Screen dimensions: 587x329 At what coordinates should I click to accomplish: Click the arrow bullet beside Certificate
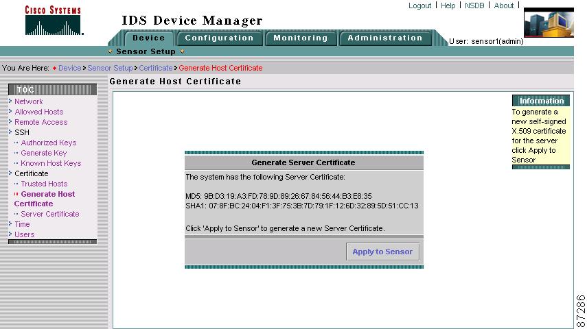pos(10,173)
